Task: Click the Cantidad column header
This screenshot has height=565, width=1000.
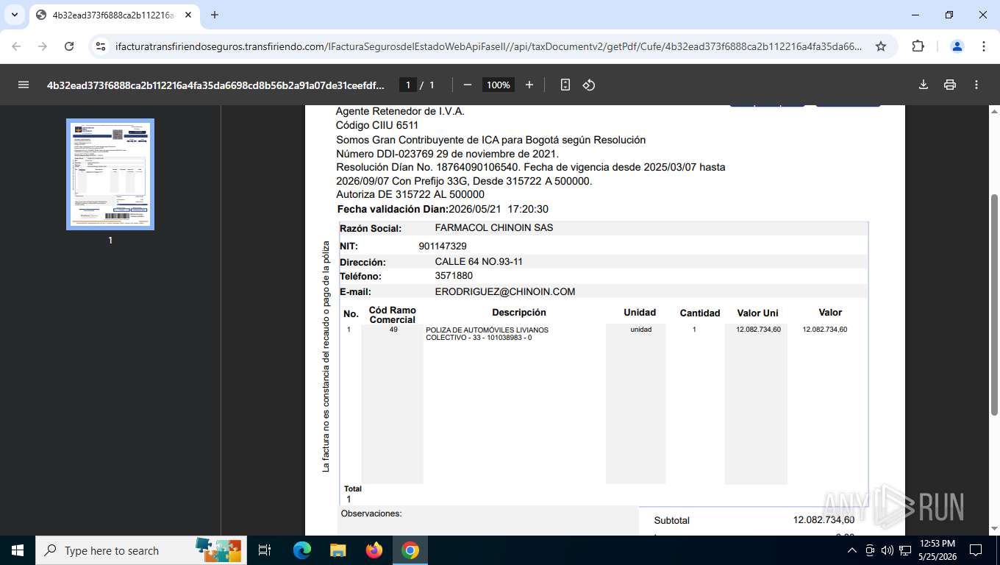Action: pos(699,313)
